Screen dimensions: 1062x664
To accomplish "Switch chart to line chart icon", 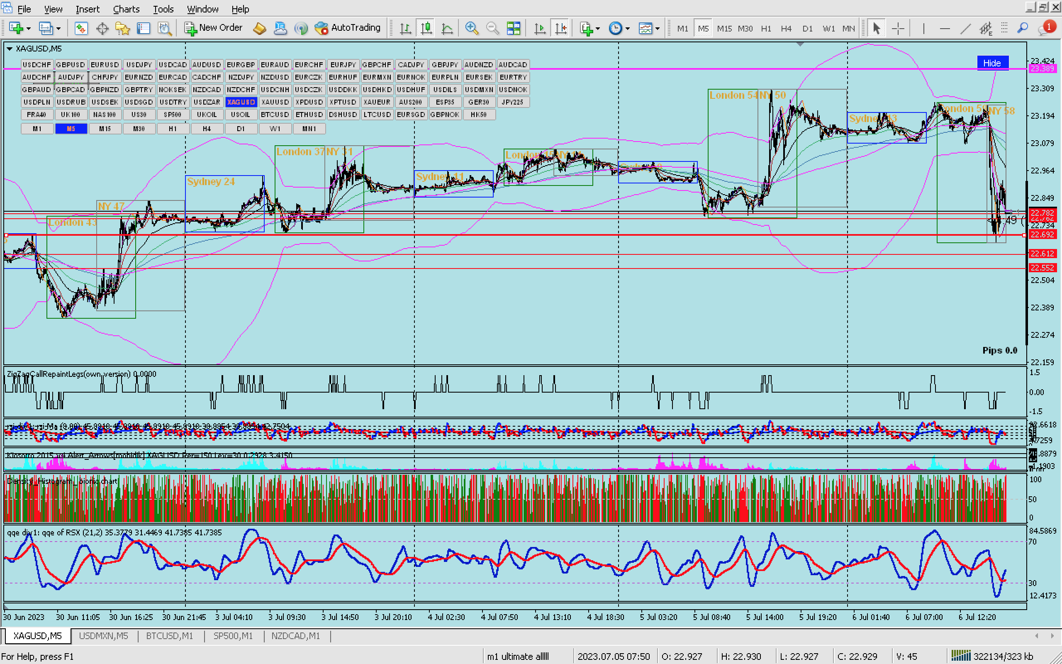I will click(447, 29).
